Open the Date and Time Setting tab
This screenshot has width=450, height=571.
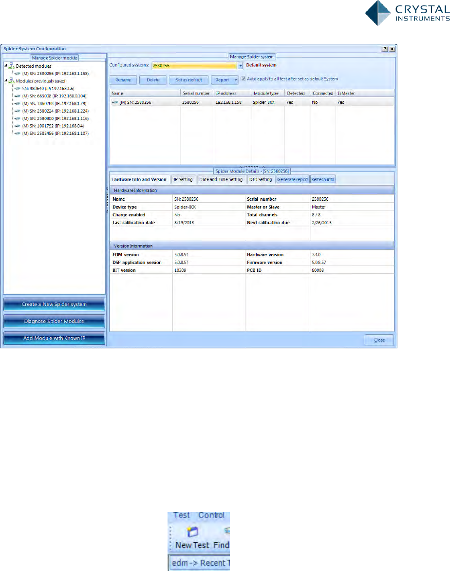pos(221,179)
